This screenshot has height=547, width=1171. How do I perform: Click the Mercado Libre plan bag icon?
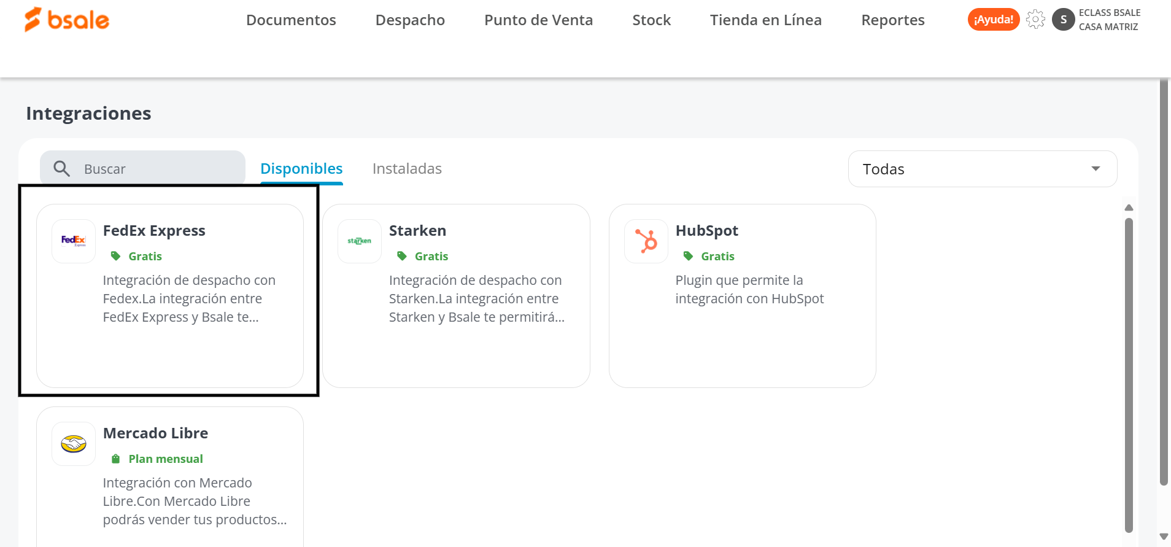[115, 459]
